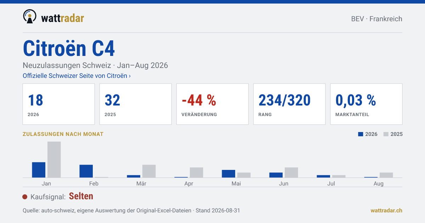Click the 'Aug' axis label

[x=379, y=184]
